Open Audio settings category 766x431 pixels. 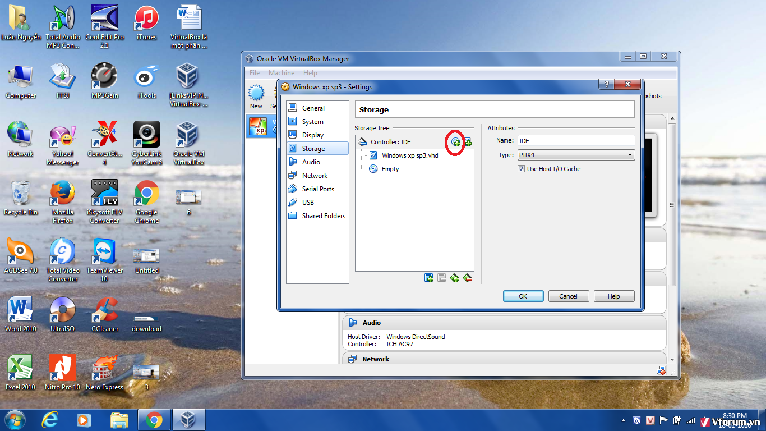click(317, 162)
